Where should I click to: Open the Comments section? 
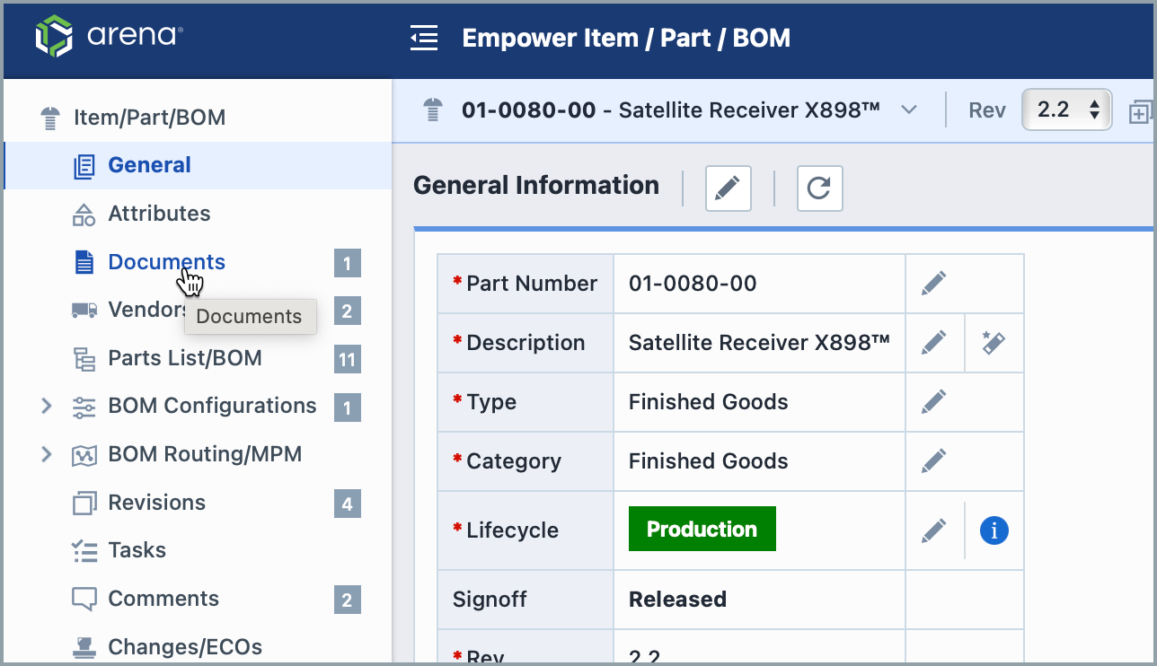click(x=163, y=599)
